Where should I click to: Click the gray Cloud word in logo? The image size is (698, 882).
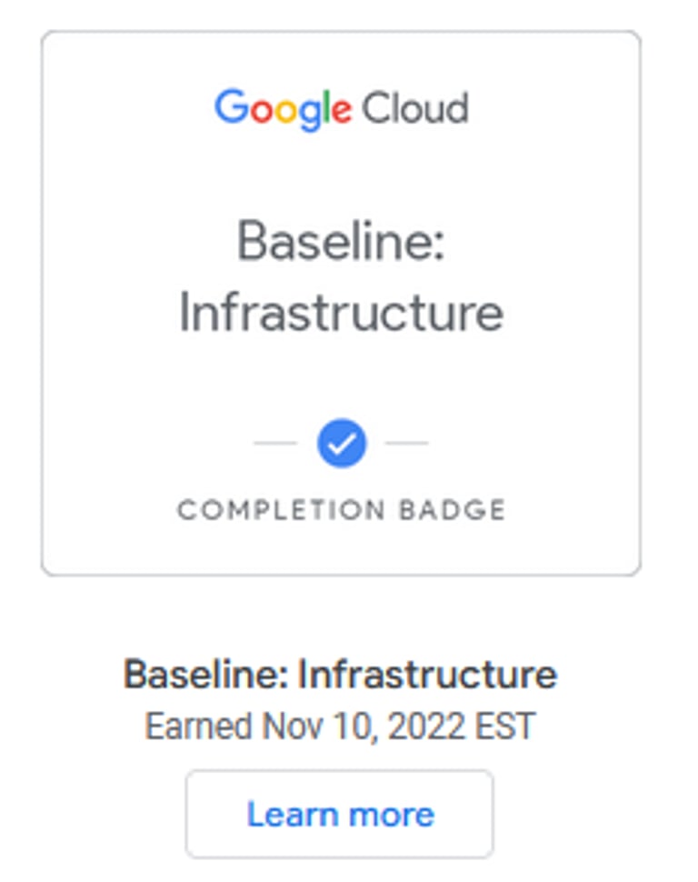coord(415,109)
